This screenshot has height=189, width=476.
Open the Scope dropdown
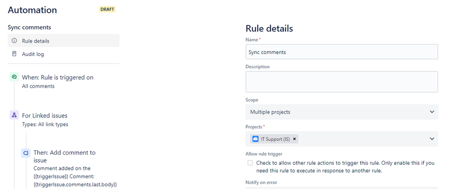click(x=341, y=112)
